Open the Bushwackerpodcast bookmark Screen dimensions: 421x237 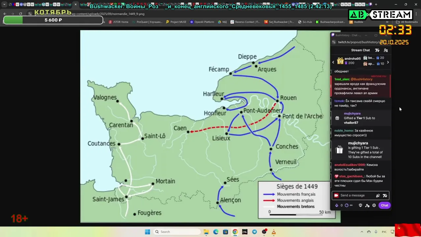(330, 22)
